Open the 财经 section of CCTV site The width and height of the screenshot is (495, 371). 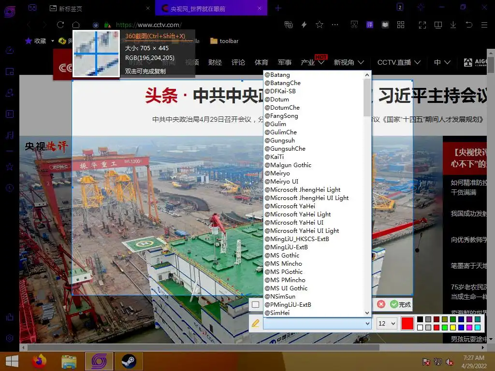pos(215,62)
